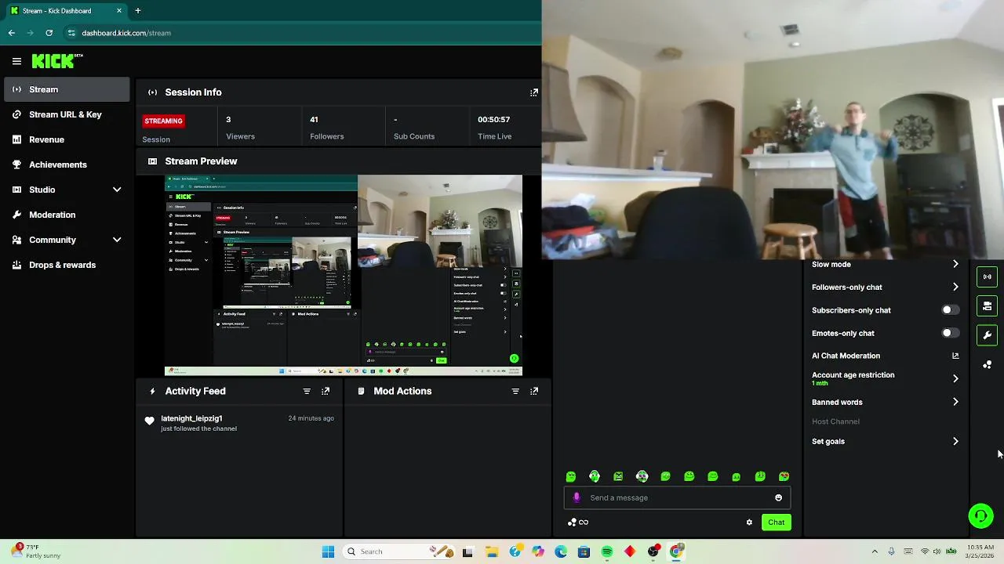1004x564 pixels.
Task: Open the emoji picker in message box
Action: click(x=778, y=497)
